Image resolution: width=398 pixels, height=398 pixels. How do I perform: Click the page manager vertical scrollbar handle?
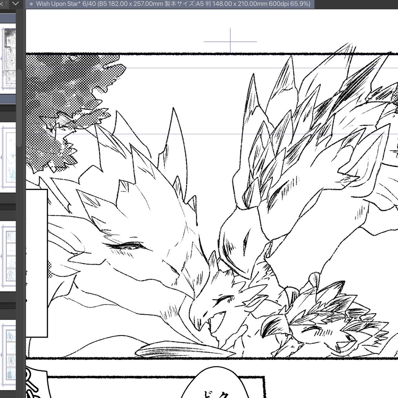[20, 108]
